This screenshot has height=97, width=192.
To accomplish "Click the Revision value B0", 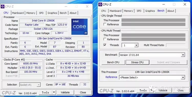I will pos(83,47).
